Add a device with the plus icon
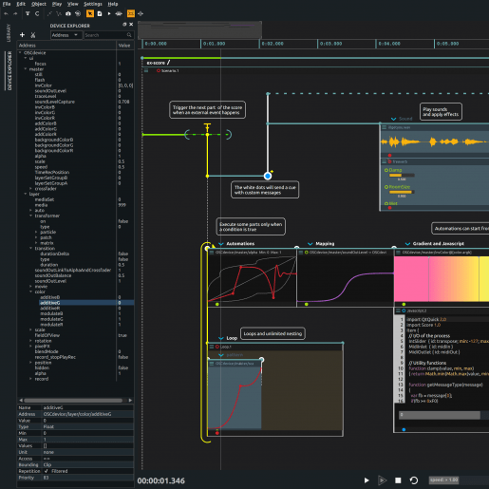 [x=22, y=35]
